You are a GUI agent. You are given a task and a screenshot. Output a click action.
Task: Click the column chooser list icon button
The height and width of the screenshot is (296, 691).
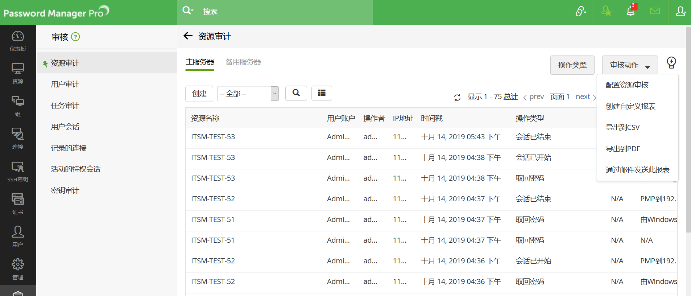(x=322, y=93)
